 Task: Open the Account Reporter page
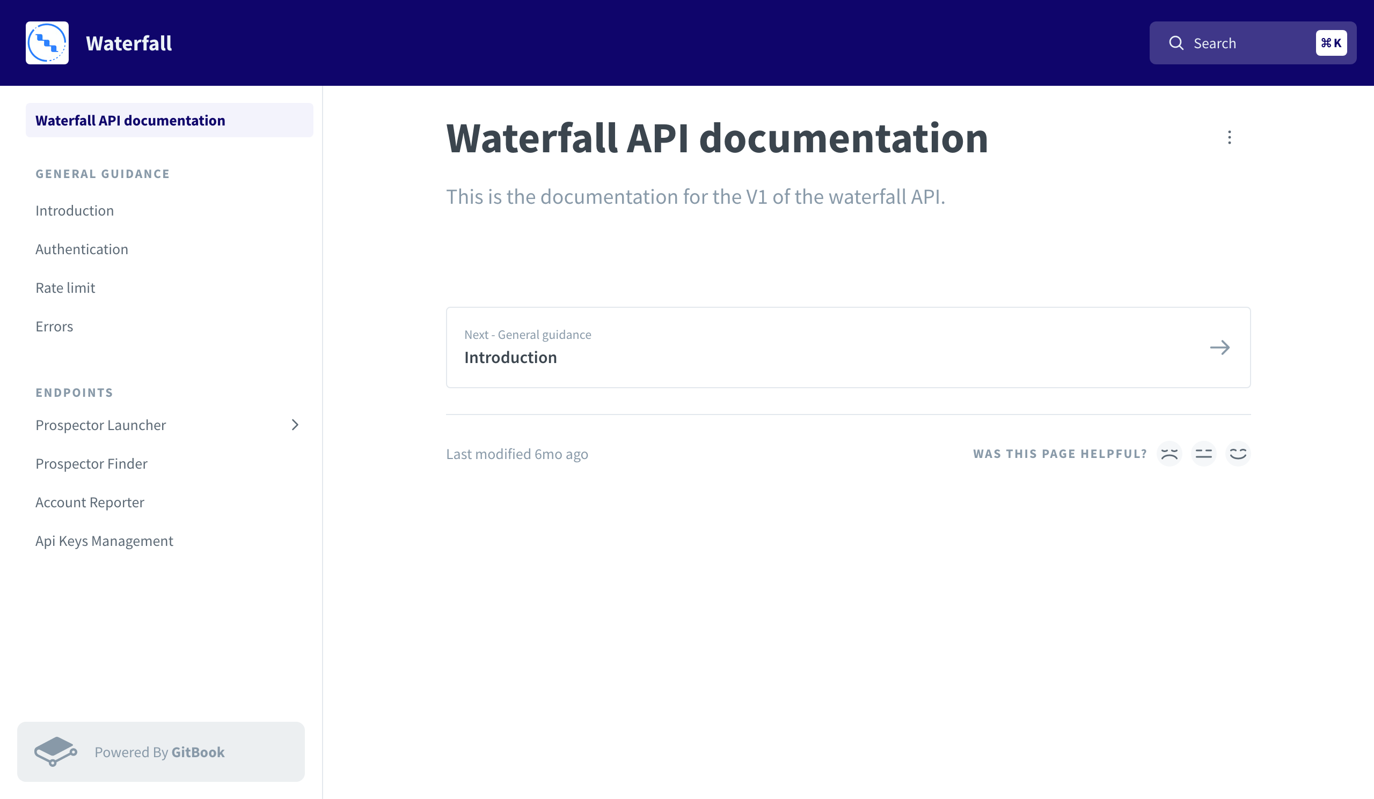pos(90,502)
